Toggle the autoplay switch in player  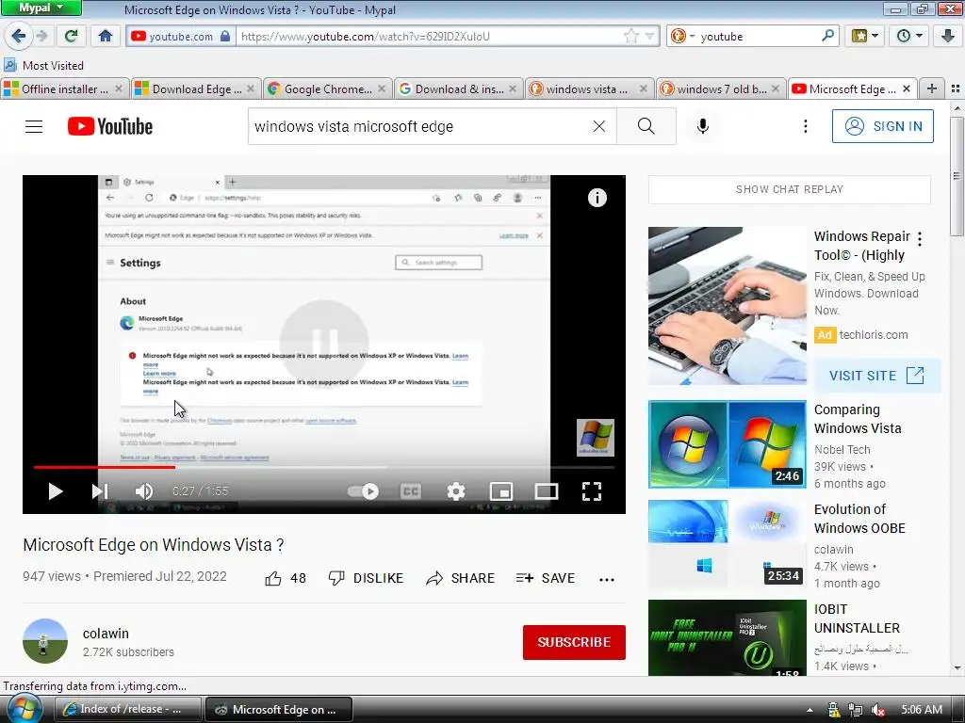pos(363,491)
